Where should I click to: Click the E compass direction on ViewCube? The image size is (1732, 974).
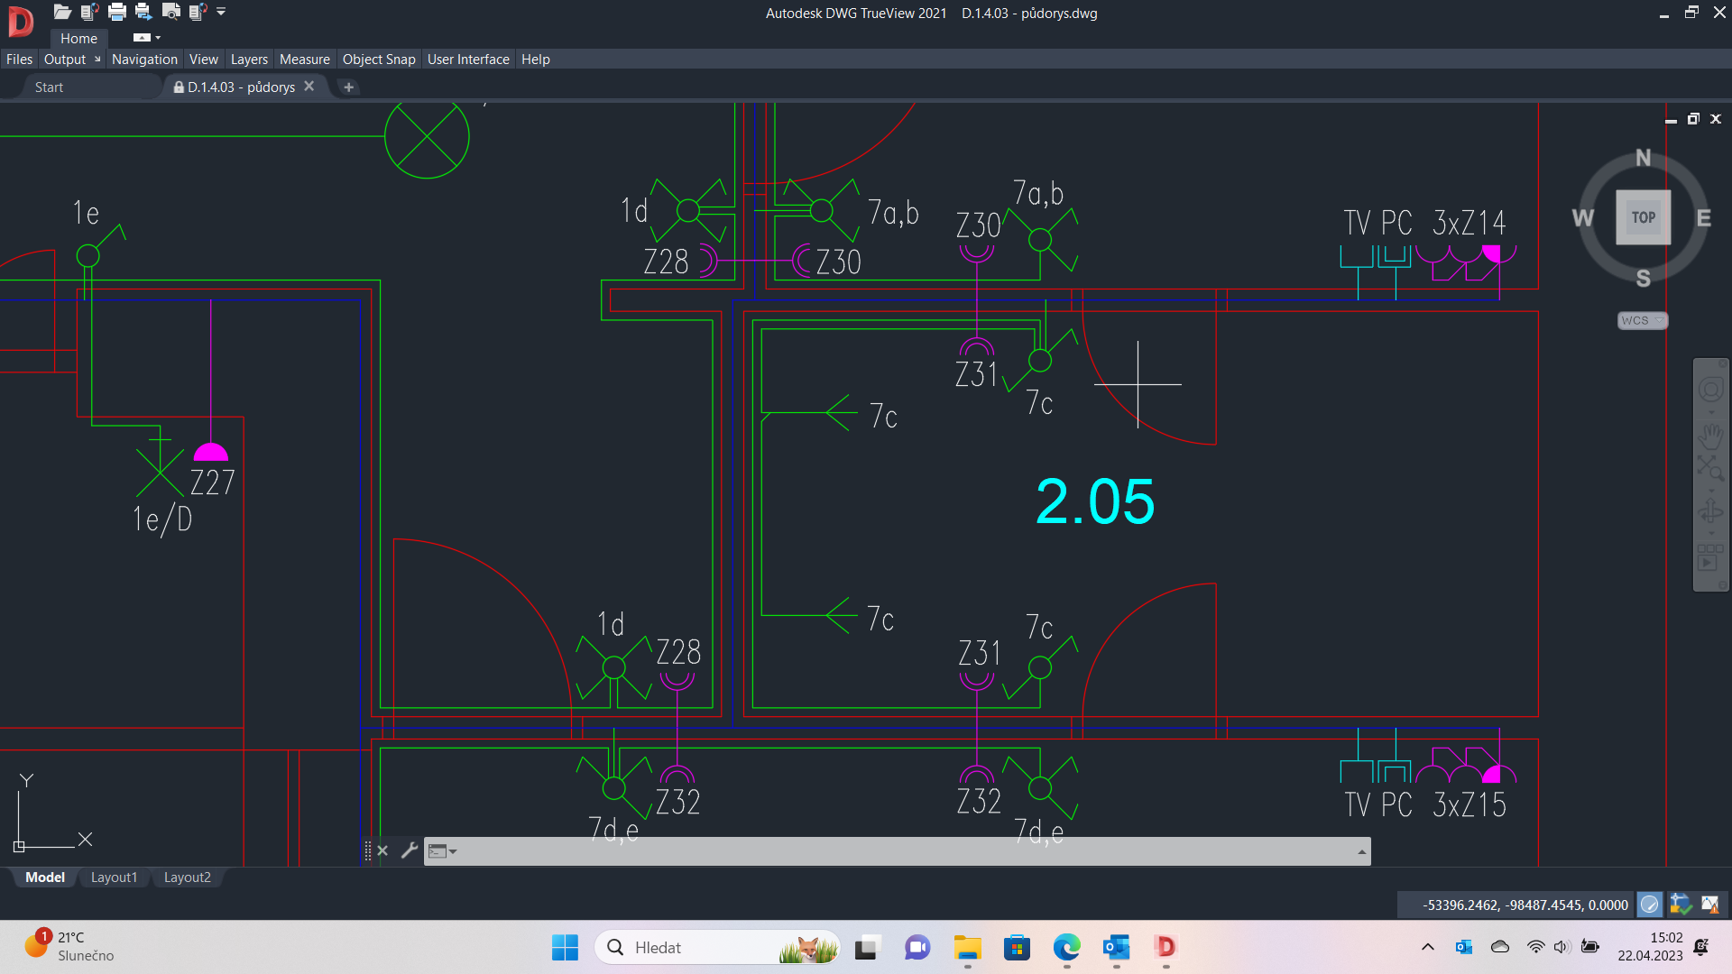(x=1703, y=217)
